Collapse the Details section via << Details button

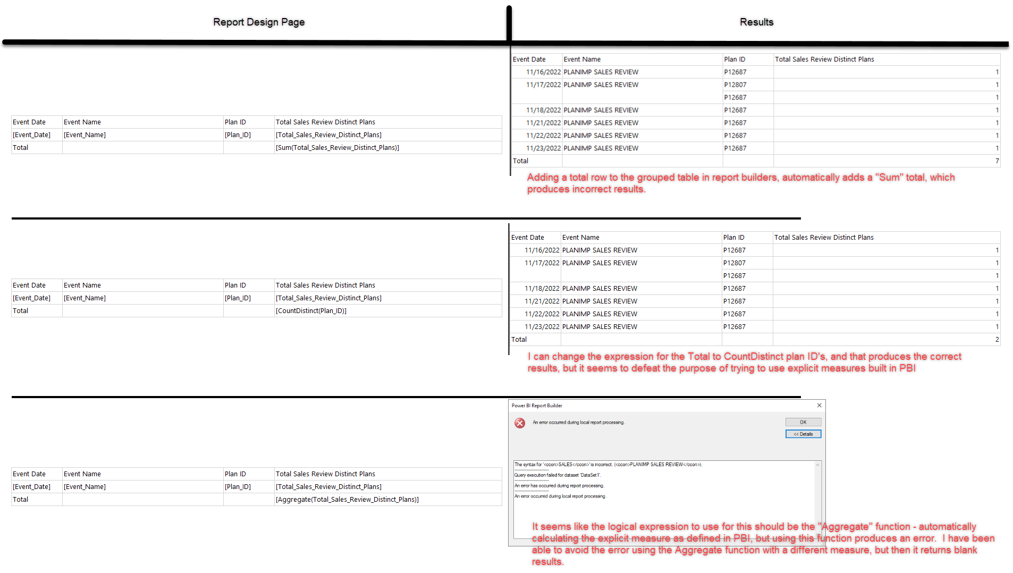803,433
